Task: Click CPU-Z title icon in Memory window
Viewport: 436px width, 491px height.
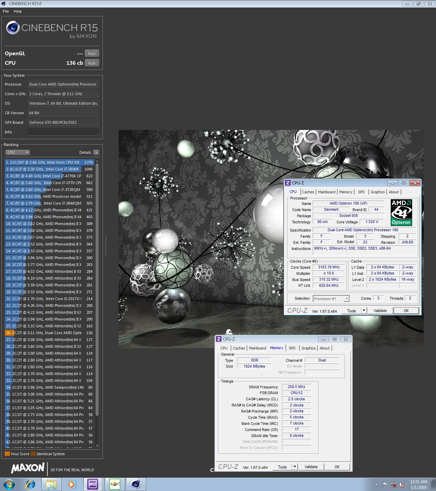Action: pos(219,339)
